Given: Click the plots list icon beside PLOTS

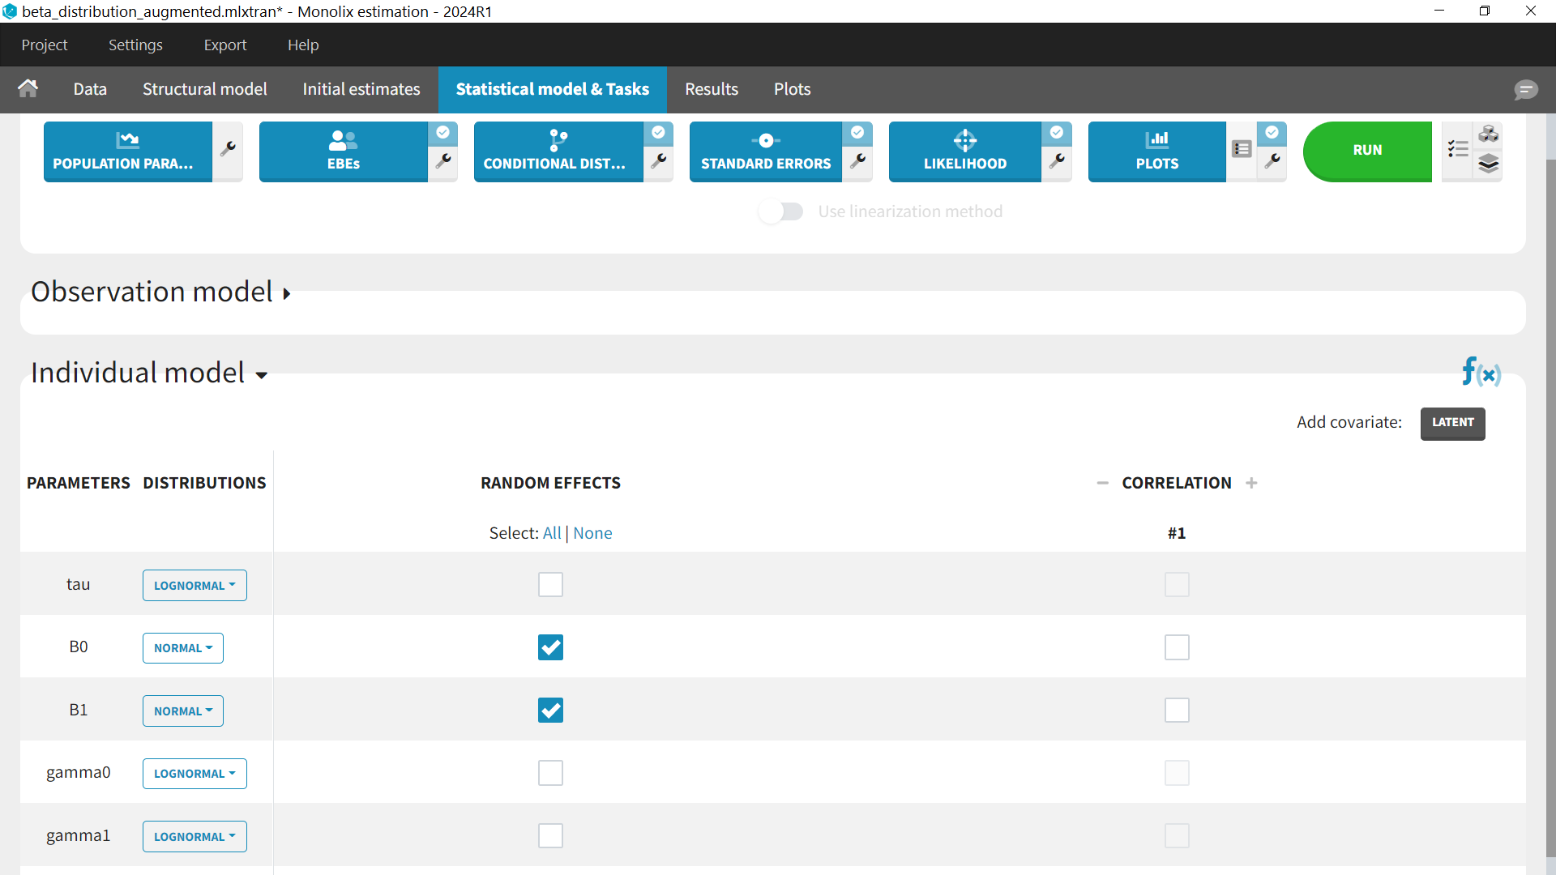Looking at the screenshot, I should point(1242,149).
